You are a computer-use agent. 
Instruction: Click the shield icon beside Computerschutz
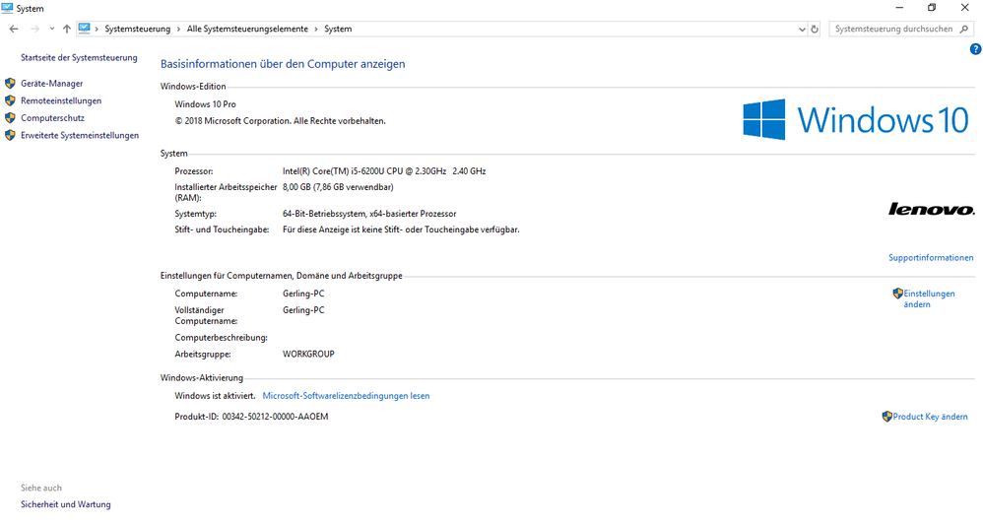(x=11, y=118)
